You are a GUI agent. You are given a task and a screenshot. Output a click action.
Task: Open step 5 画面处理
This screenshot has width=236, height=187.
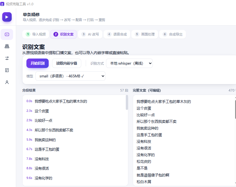click(145, 34)
